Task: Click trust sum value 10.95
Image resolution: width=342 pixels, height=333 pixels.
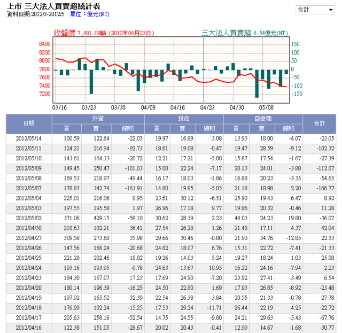Action: click(215, 268)
